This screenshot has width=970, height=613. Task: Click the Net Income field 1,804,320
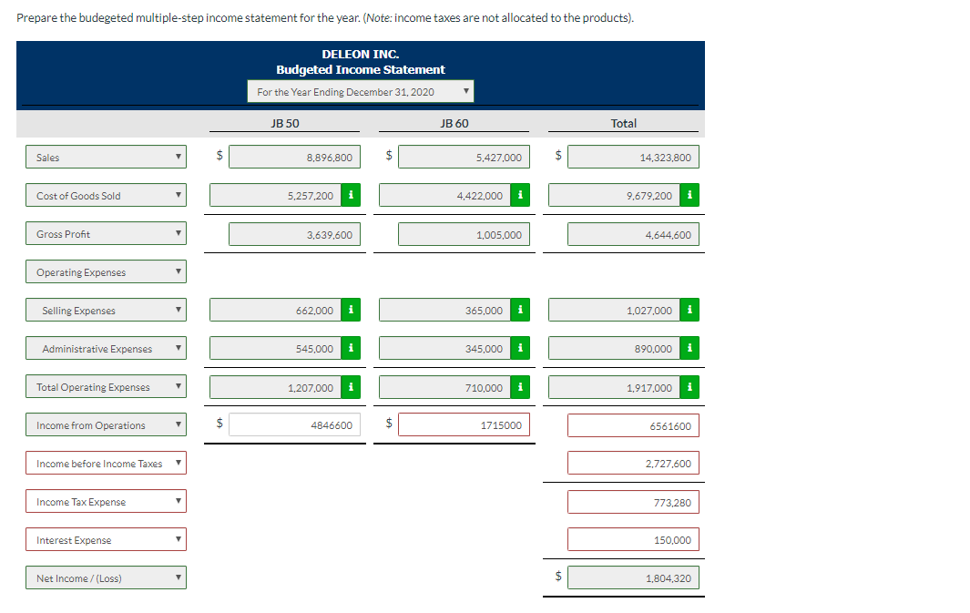pos(634,577)
